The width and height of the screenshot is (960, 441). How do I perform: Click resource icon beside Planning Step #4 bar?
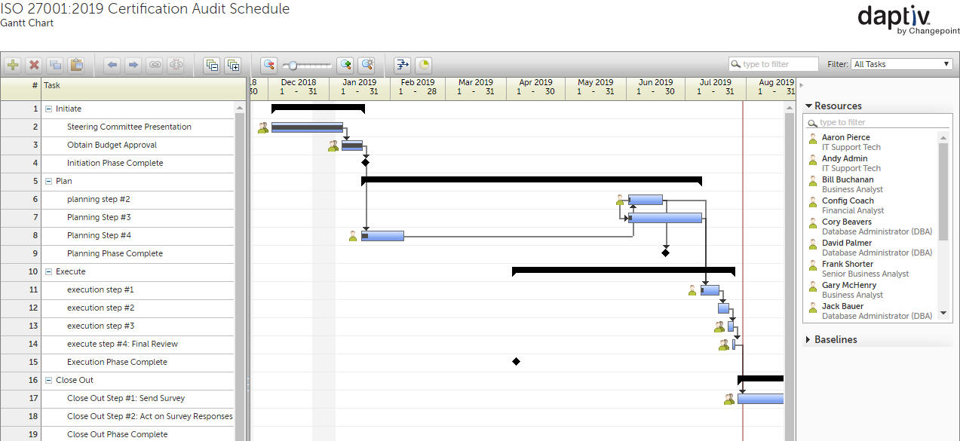click(353, 236)
